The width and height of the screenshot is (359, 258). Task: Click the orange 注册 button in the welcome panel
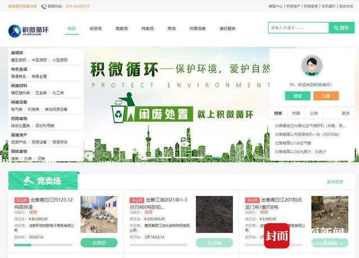[x=326, y=96]
